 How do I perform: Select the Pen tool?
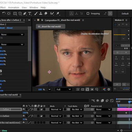(25, 13)
